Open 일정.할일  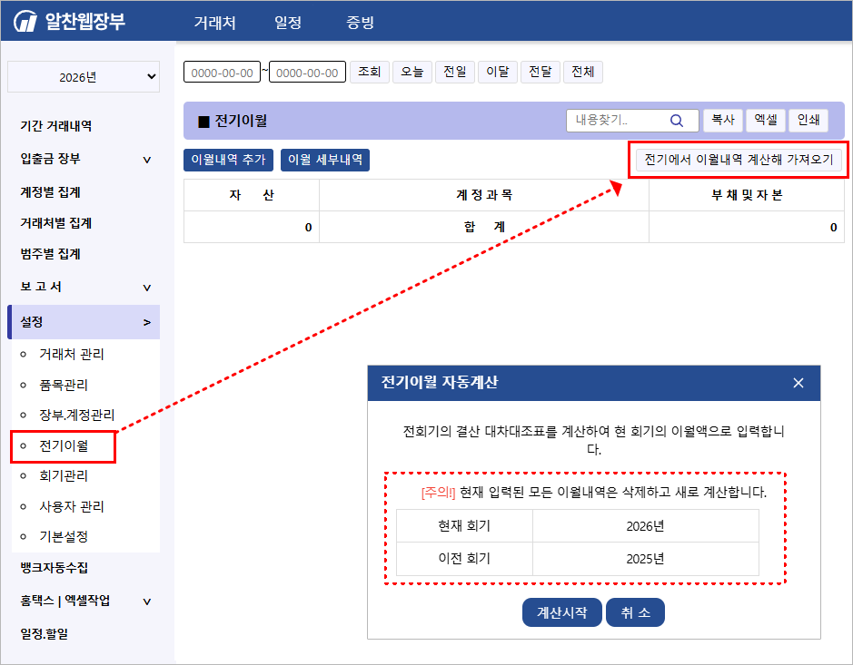point(45,634)
